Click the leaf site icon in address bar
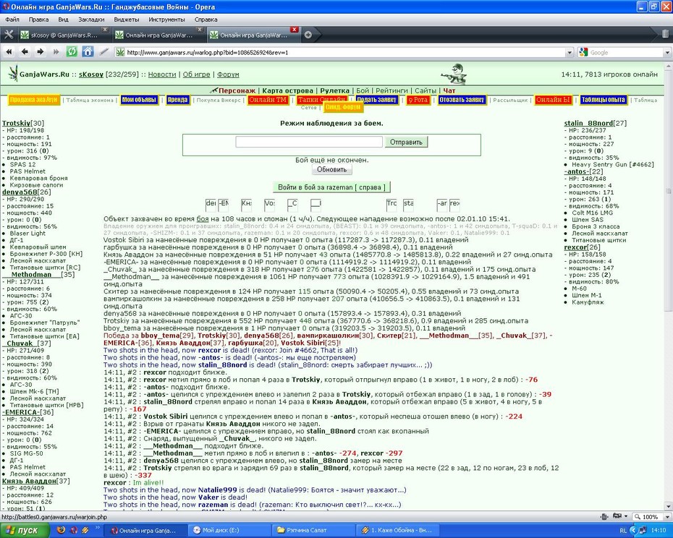 121,52
